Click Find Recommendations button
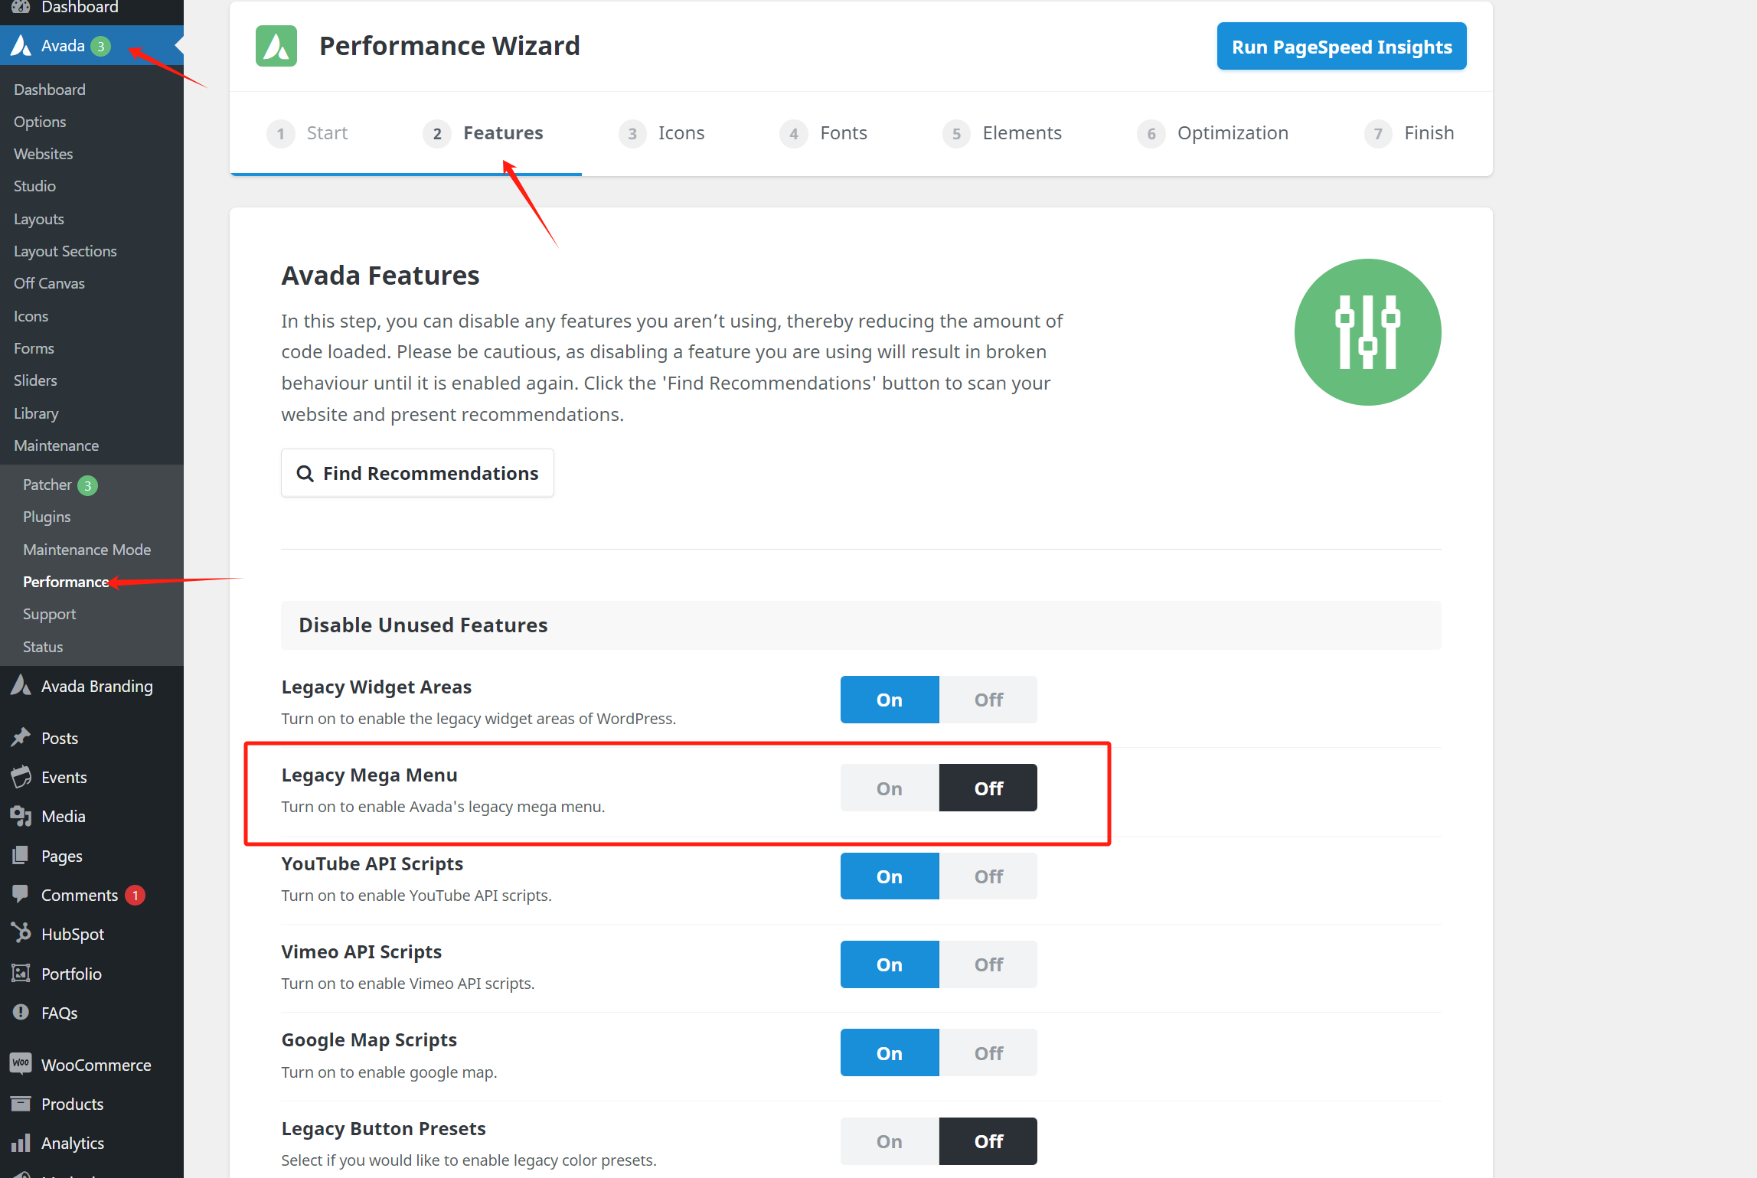Viewport: 1757px width, 1178px height. pyautogui.click(x=417, y=473)
